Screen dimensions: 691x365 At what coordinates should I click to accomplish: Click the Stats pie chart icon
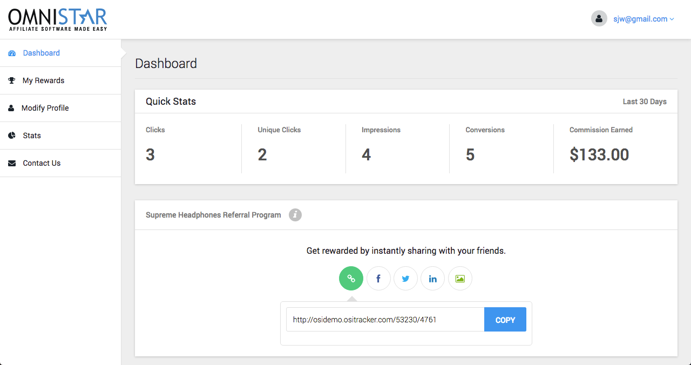pyautogui.click(x=12, y=136)
